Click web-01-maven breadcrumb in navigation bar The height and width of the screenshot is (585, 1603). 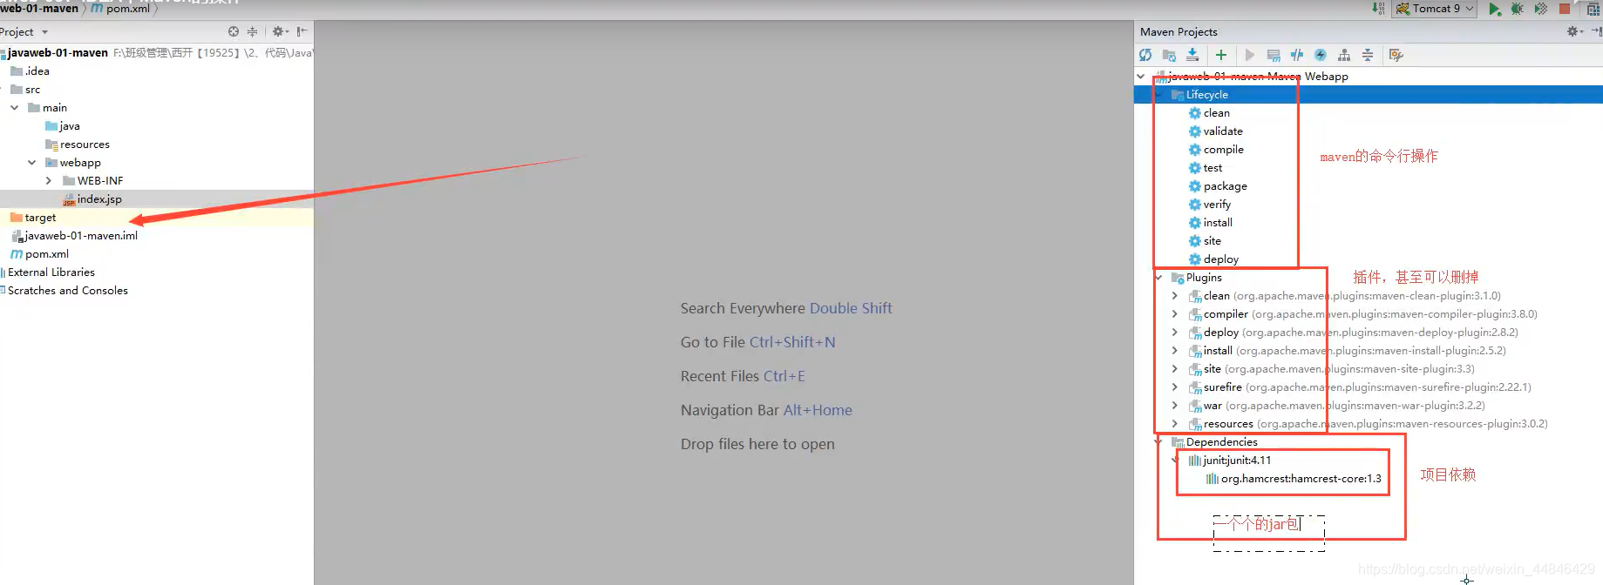[39, 9]
